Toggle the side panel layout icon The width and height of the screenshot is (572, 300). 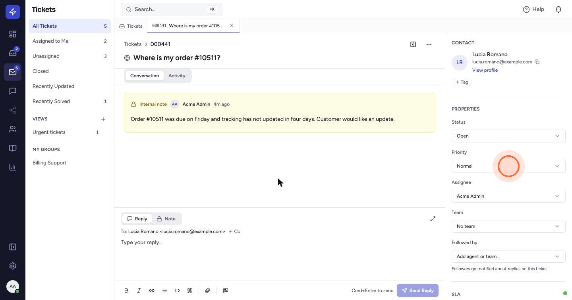click(x=413, y=44)
